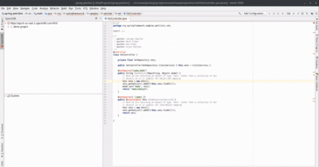Click the org breadcrumb item
The width and height of the screenshot is (319, 167).
58,13
